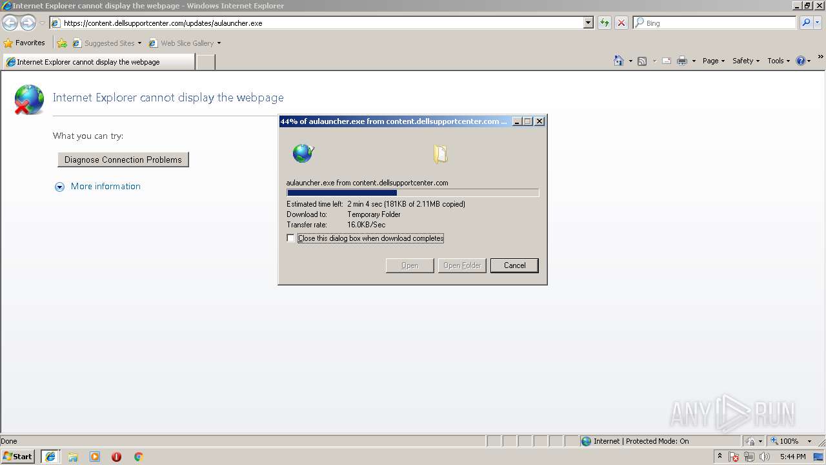Click the globe icon in download dialog
The image size is (826, 465).
pos(303,153)
